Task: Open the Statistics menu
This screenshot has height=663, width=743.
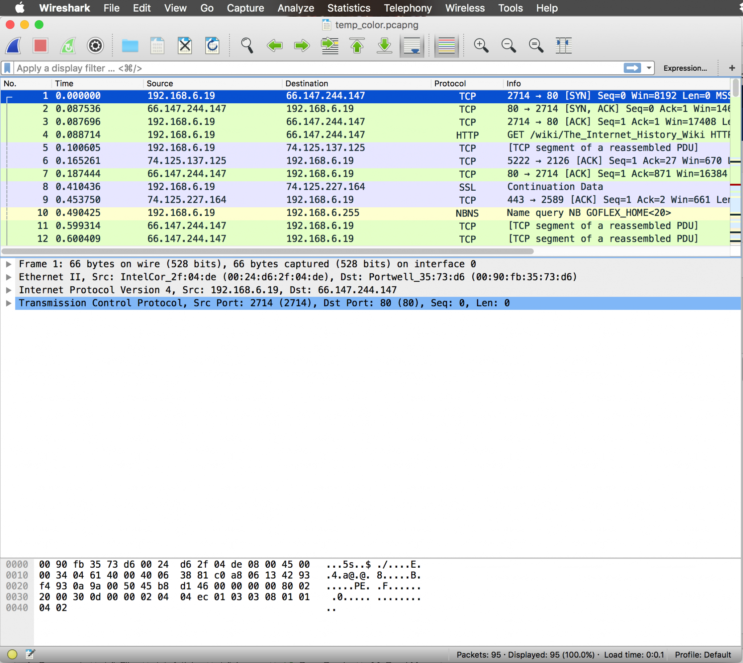Action: [349, 8]
